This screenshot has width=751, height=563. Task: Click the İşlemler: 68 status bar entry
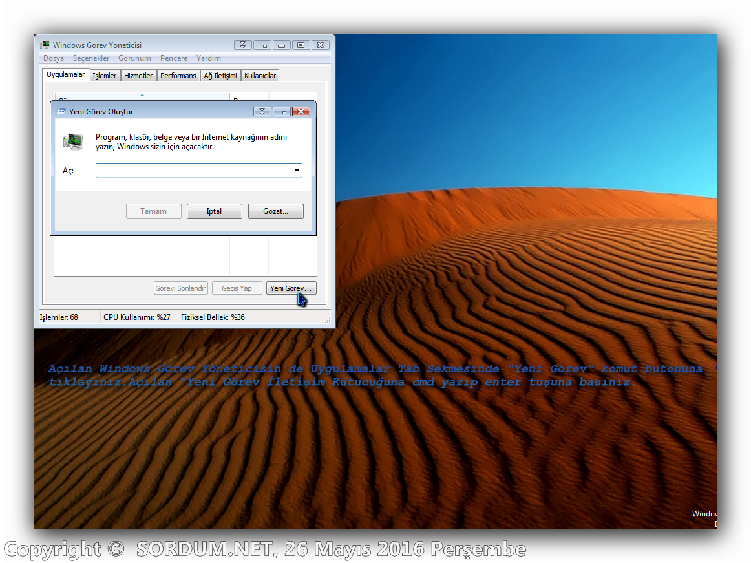(58, 317)
